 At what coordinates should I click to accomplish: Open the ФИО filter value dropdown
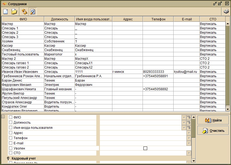pyautogui.click(x=184, y=117)
